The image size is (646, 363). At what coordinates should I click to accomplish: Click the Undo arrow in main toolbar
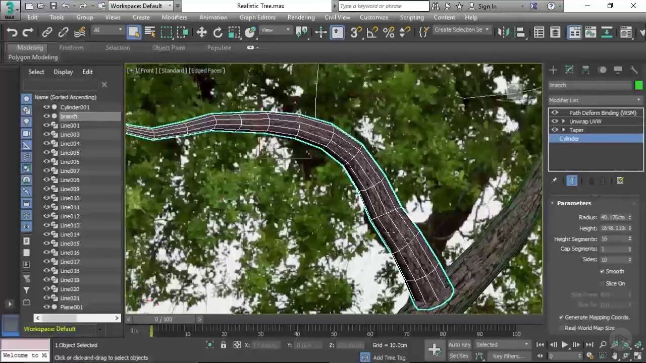point(12,32)
